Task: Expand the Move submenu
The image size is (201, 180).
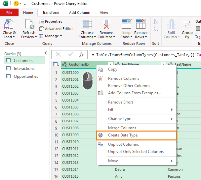Action: (172, 161)
